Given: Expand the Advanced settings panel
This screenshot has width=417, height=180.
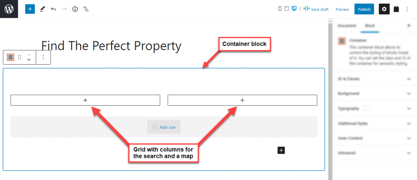Looking at the screenshot, I should (375, 153).
